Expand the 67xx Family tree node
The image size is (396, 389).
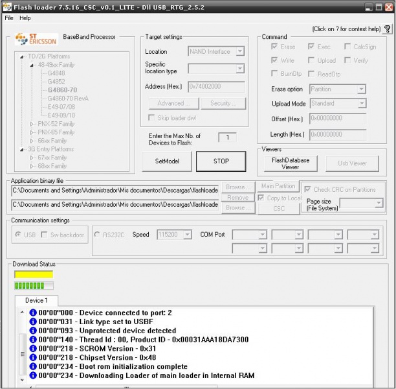tap(32, 158)
